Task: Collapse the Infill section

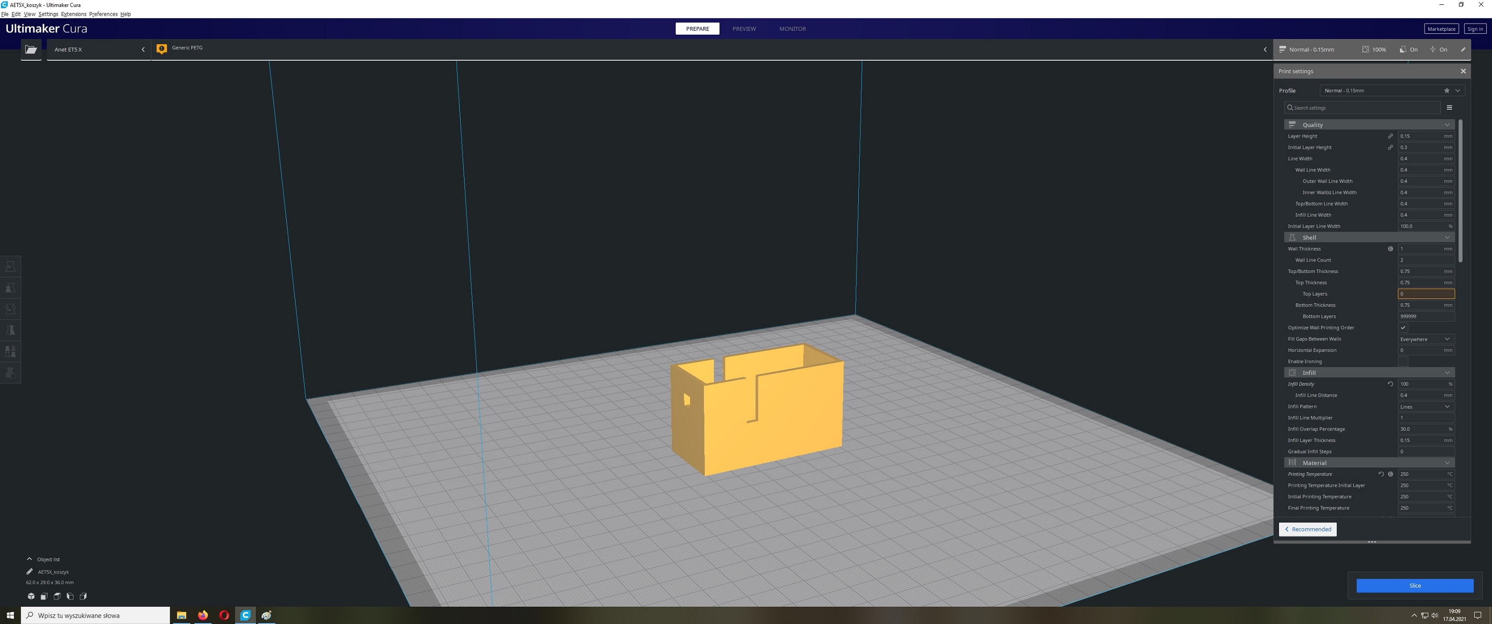Action: (x=1369, y=373)
